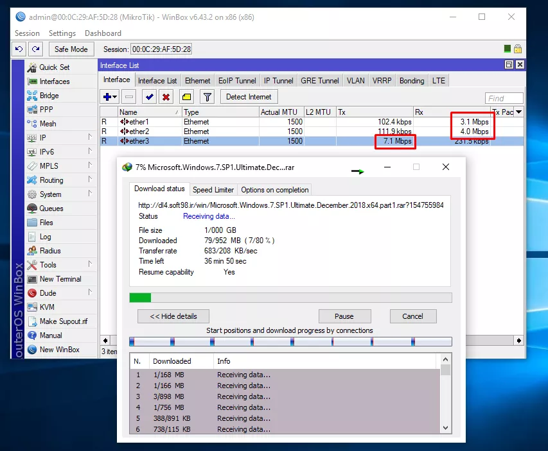548x451 pixels.
Task: Open Mesh in the sidebar
Action: point(48,124)
